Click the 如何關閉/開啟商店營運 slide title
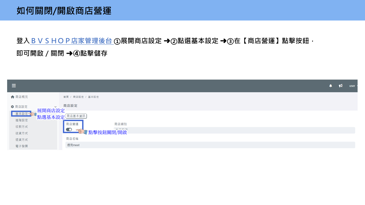The height and width of the screenshot is (205, 365). (x=64, y=11)
